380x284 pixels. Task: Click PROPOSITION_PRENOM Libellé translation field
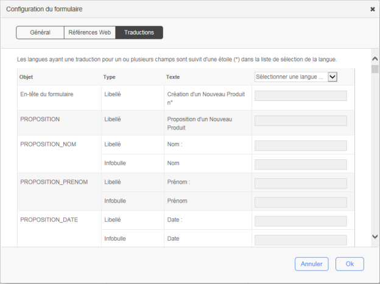(x=300, y=183)
